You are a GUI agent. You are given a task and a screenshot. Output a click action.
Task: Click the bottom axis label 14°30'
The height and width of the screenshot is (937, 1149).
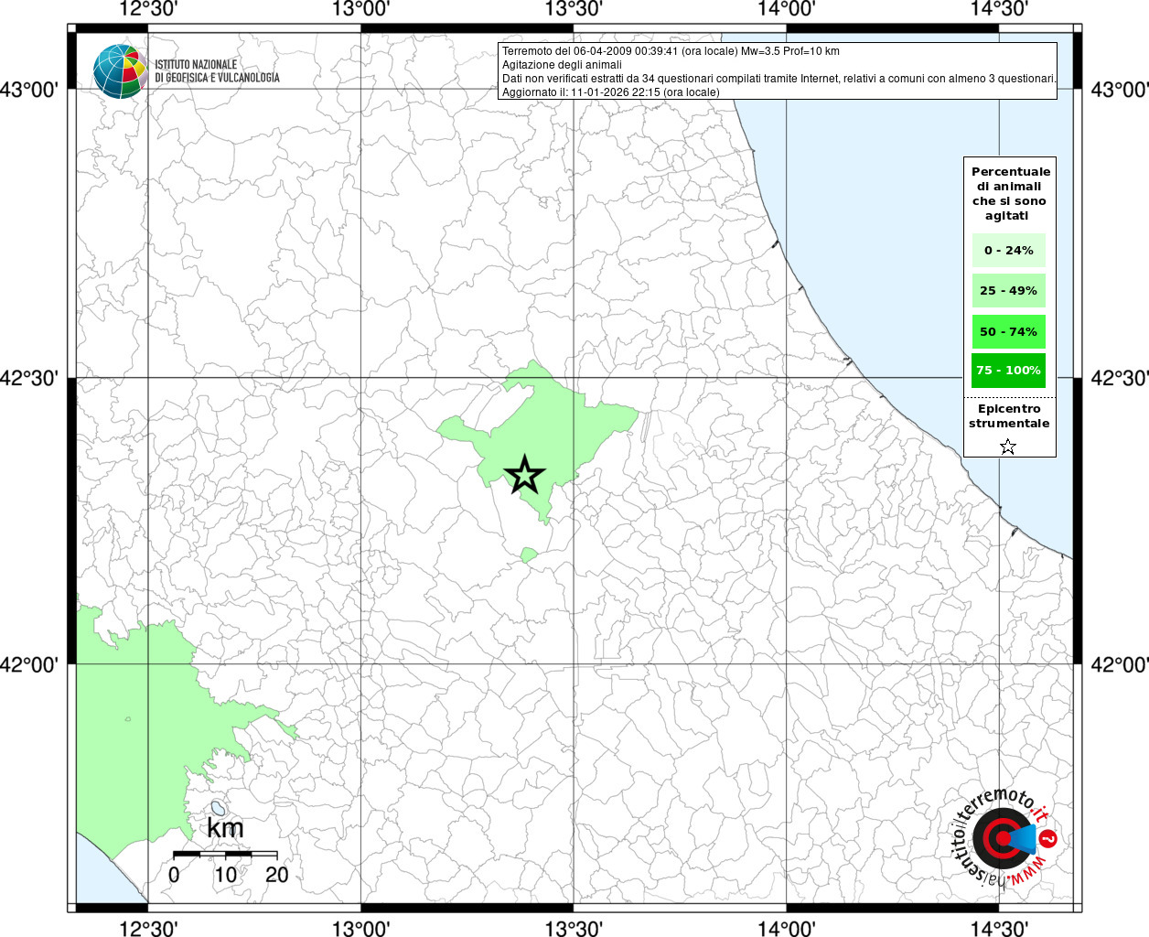(x=999, y=928)
